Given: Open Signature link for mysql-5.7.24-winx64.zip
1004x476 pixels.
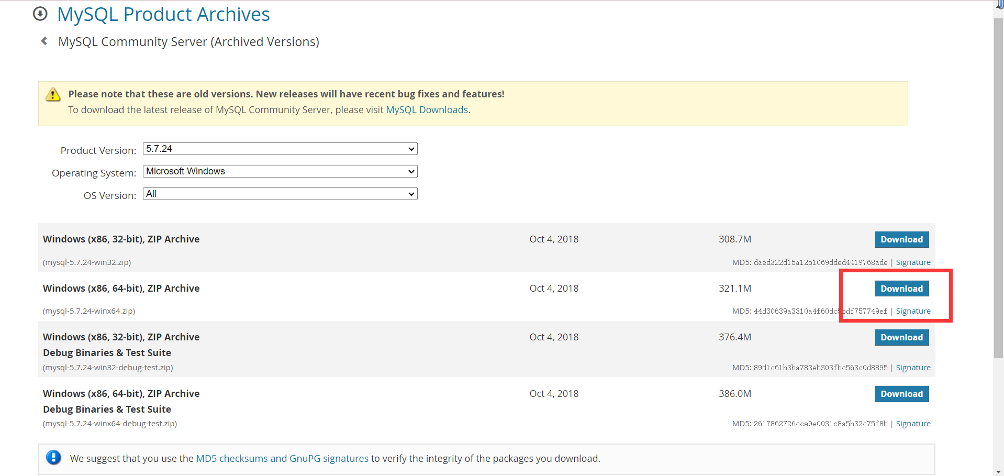Looking at the screenshot, I should tap(913, 311).
